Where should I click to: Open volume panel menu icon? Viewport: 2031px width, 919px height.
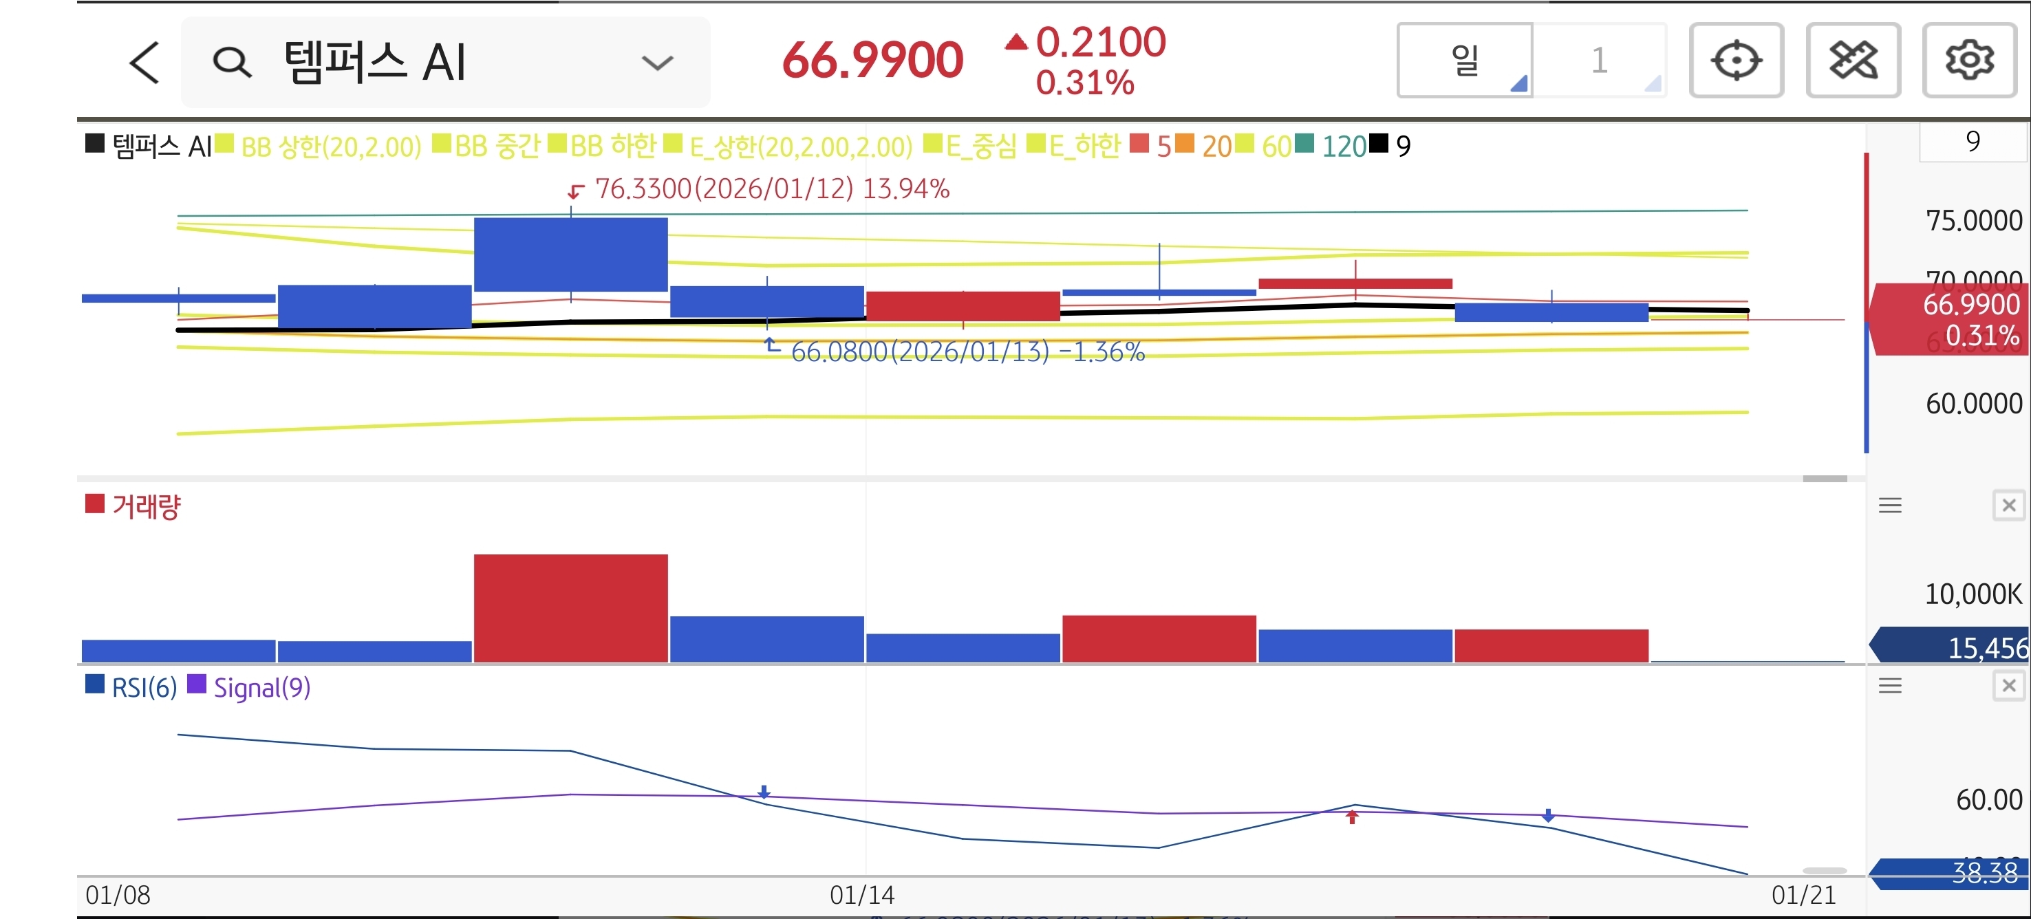pos(1890,505)
